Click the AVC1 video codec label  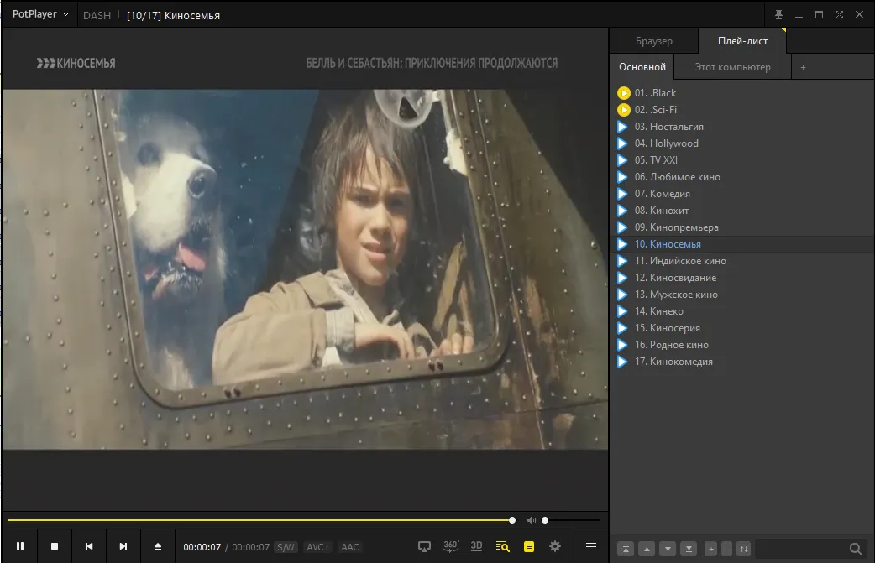click(318, 547)
